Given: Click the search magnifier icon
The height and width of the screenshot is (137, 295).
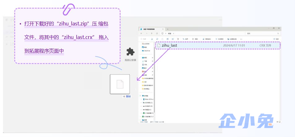Looking at the screenshot, I should pos(278,33).
